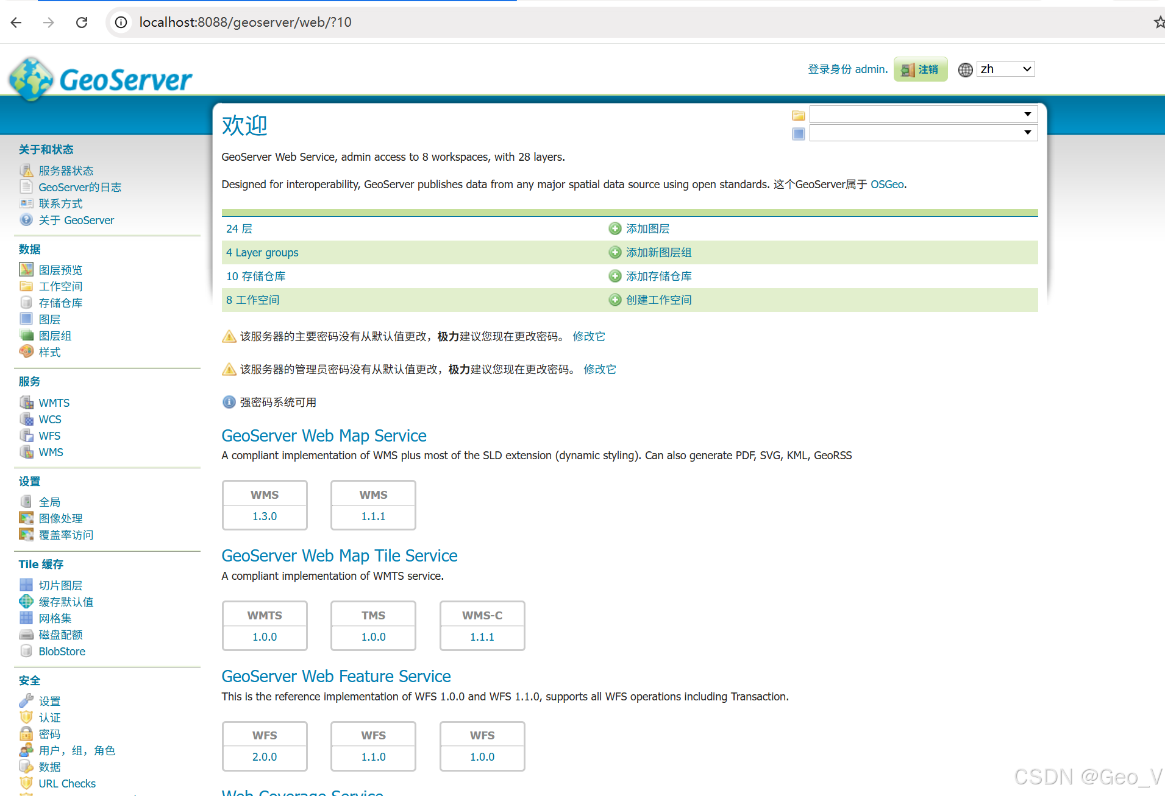Click the BlobStore cylinder icon
This screenshot has width=1165, height=796.
pyautogui.click(x=26, y=650)
